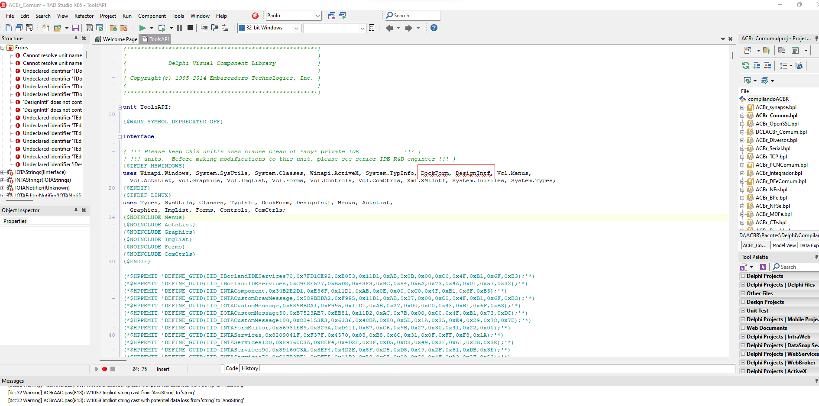This screenshot has height=406, width=819.
Task: Select Properties tab in Object Inspector
Action: click(15, 221)
